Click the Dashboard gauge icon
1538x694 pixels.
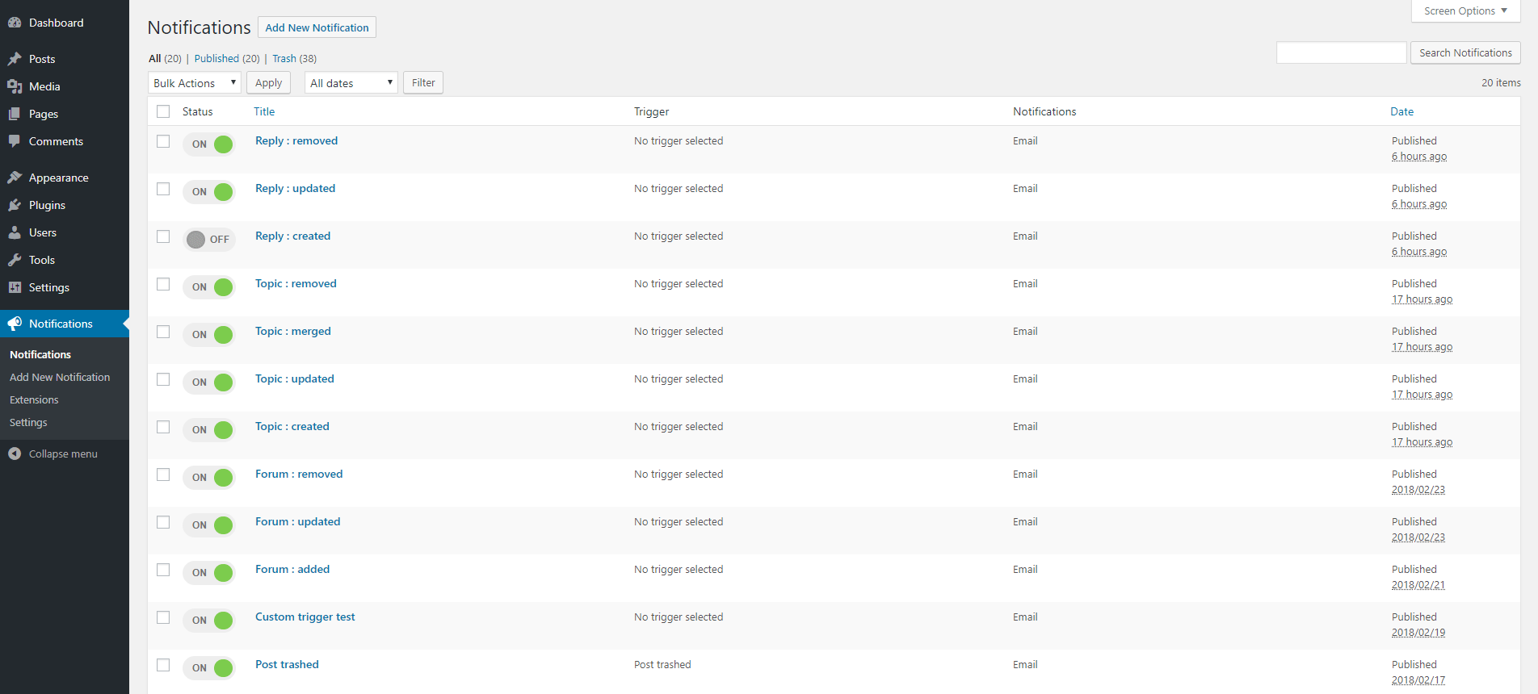click(15, 23)
